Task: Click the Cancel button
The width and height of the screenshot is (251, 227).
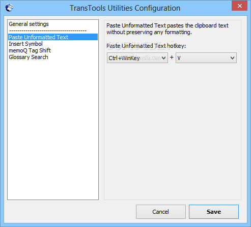Action: pyautogui.click(x=161, y=212)
